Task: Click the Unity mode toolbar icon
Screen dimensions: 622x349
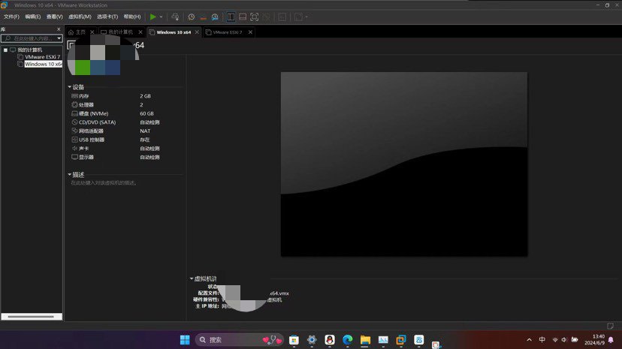Action: point(266,17)
